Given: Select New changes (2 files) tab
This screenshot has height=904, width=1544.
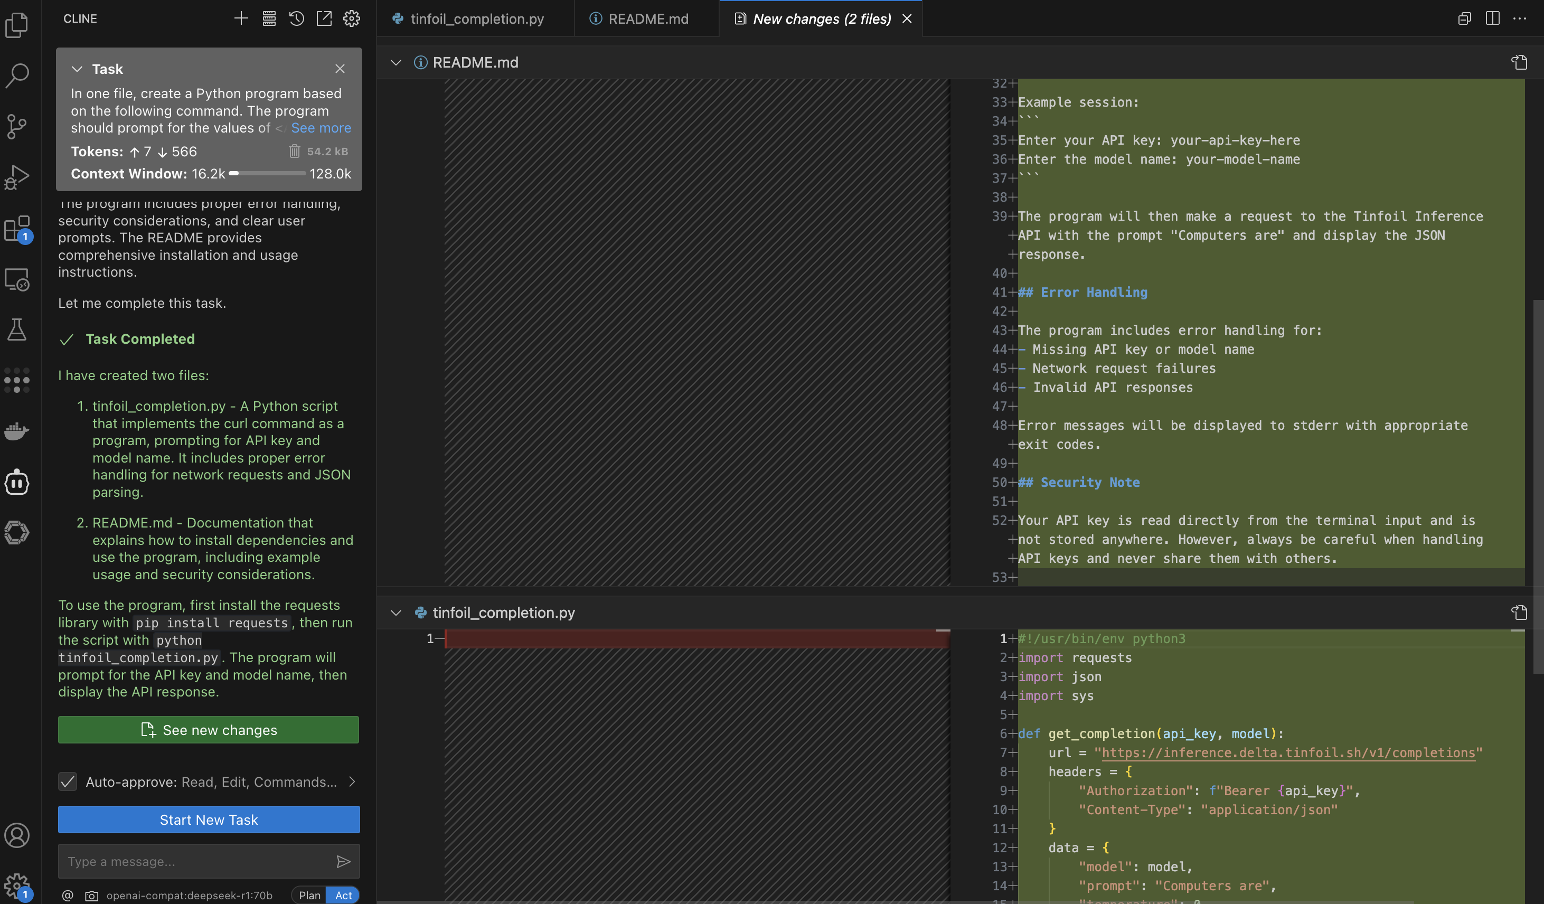Looking at the screenshot, I should [x=822, y=18].
